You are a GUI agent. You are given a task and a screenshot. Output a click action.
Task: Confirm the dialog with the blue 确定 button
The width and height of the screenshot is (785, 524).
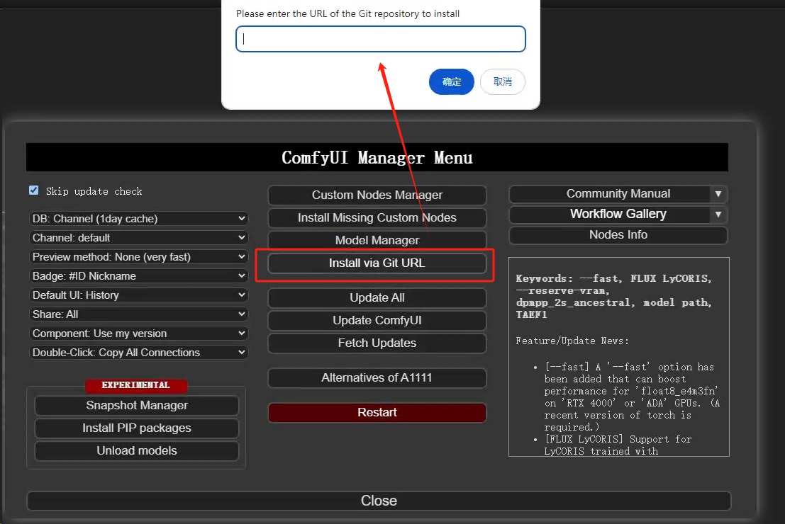tap(451, 81)
